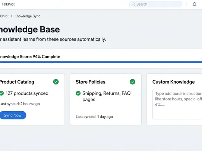The width and height of the screenshot is (202, 151).
Task: Select the Knowledge Score 94% Complete label
Action: [x=30, y=57]
